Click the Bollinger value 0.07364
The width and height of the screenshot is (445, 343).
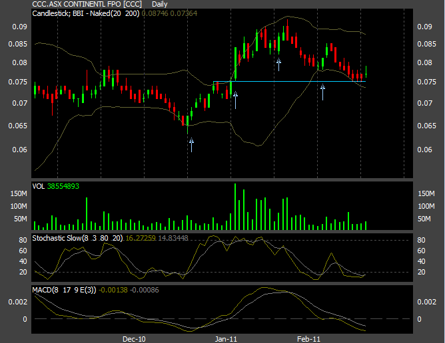point(183,13)
